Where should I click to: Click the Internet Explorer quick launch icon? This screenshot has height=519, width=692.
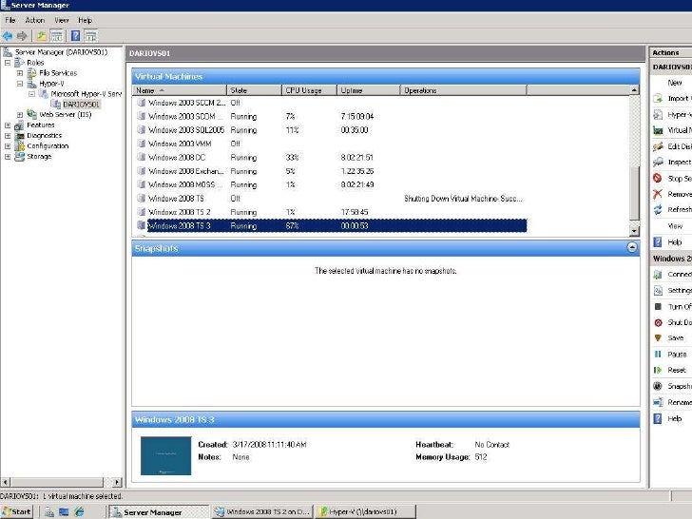79,511
